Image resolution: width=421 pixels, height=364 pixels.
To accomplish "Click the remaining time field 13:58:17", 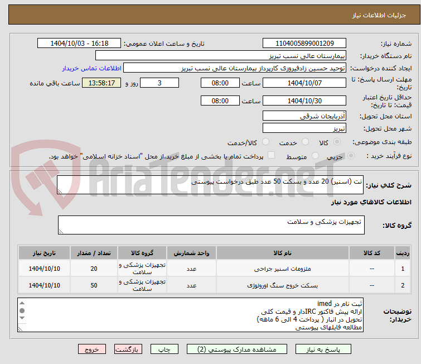I will pos(101,83).
